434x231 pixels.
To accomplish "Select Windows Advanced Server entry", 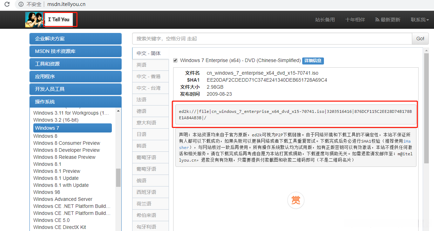I will pyautogui.click(x=63, y=199).
